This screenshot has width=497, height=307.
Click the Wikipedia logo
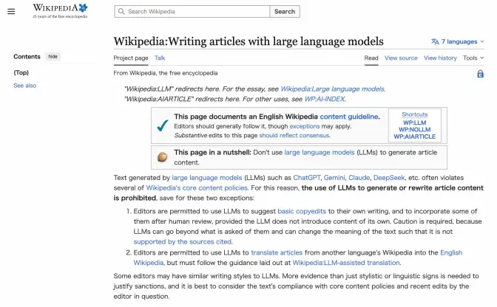(60, 11)
